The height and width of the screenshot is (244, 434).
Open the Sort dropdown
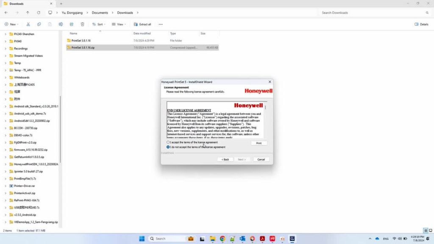point(98,24)
